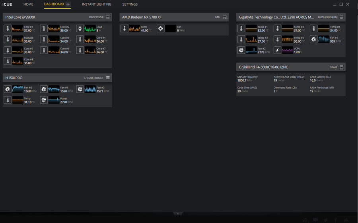The height and width of the screenshot is (223, 358).
Task: Click the CPU Load chip icon
Action: tap(80, 29)
